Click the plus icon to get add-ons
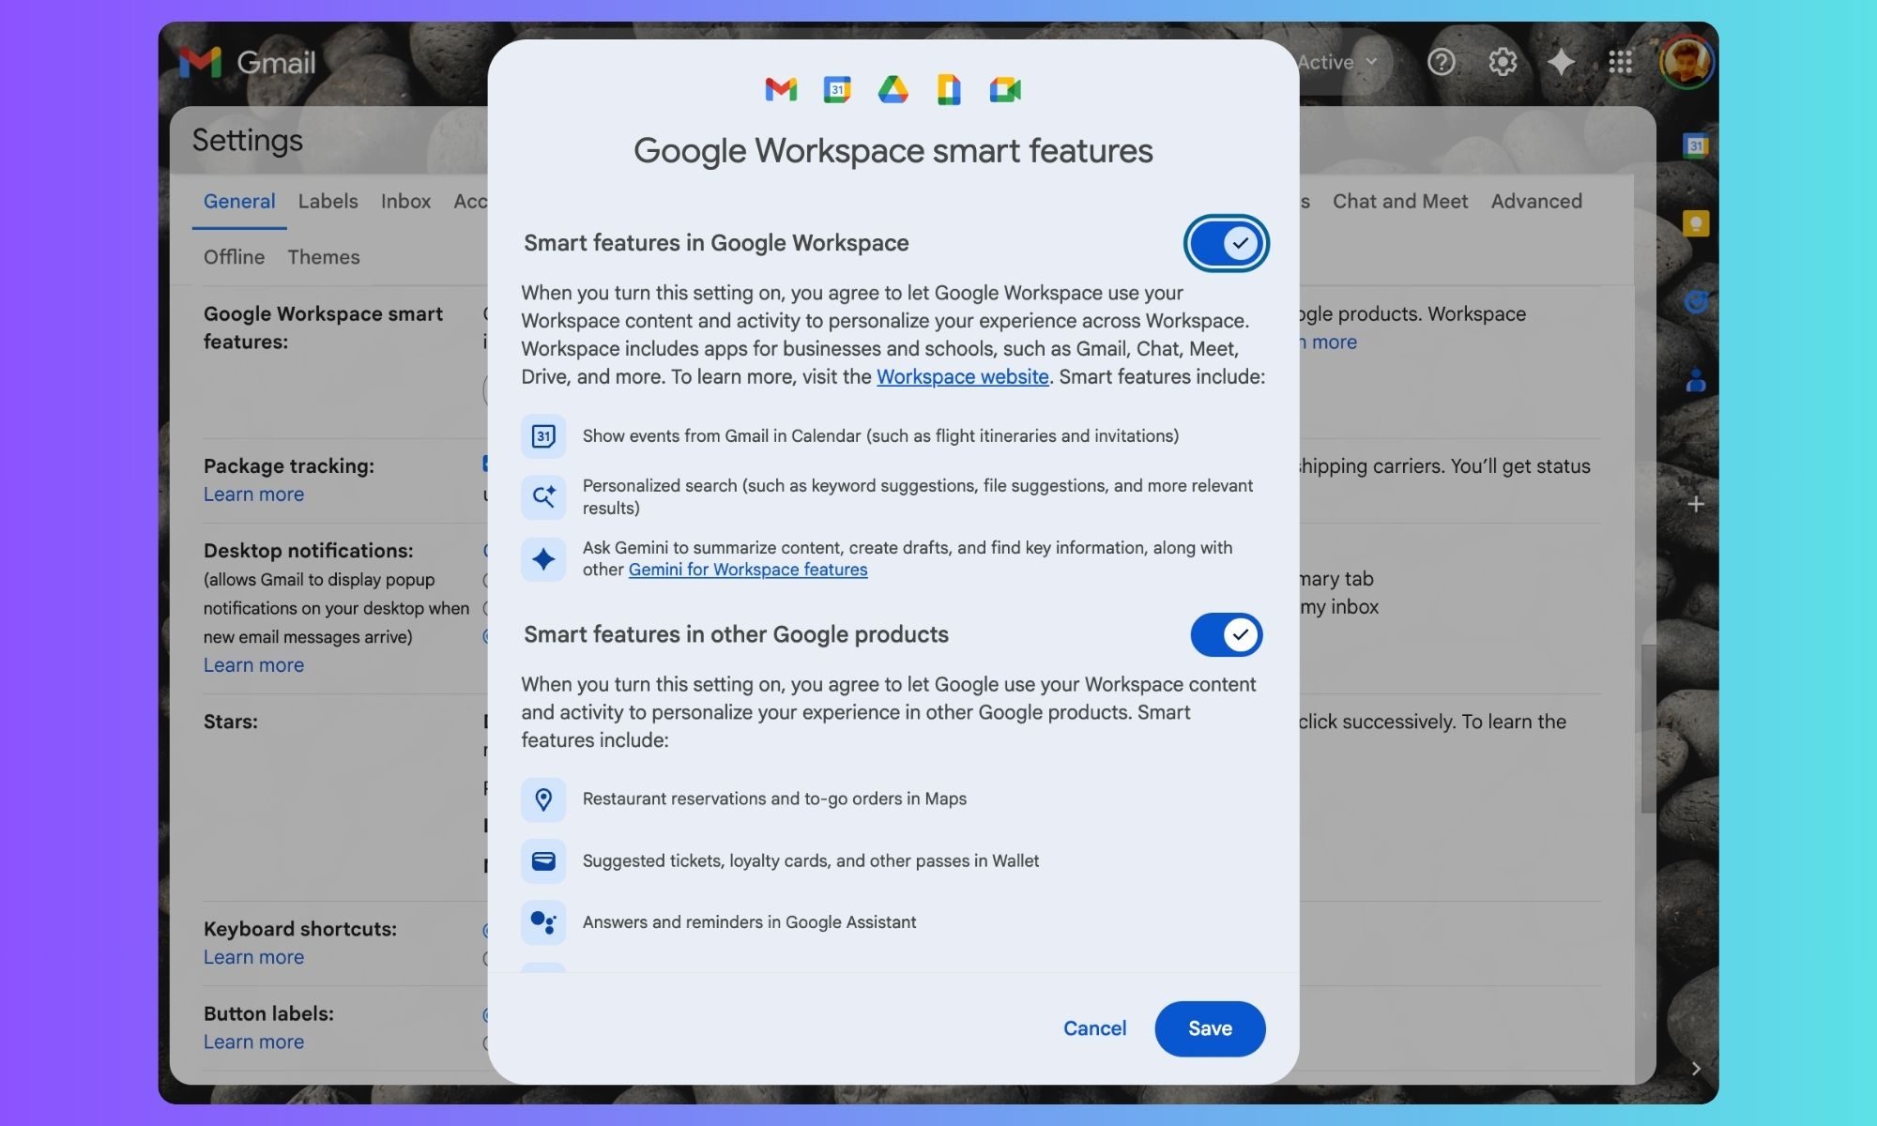 point(1696,504)
